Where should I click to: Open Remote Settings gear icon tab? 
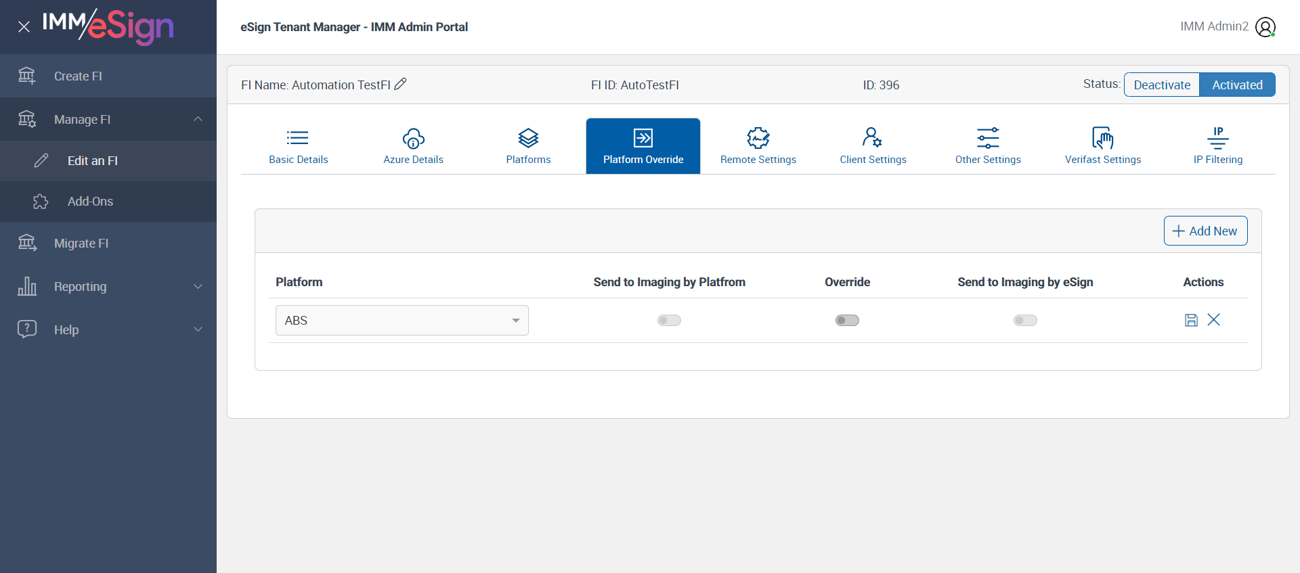click(758, 146)
